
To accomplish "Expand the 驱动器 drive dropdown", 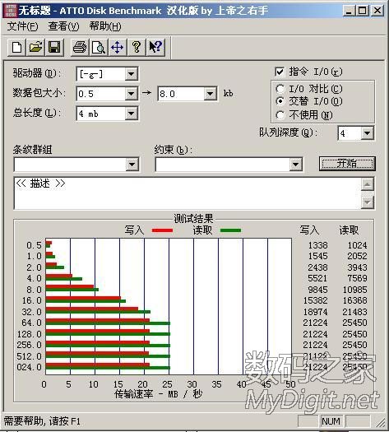I will coord(132,74).
